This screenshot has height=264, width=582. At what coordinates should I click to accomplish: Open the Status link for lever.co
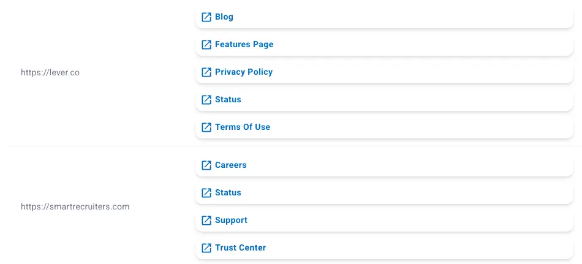(x=228, y=100)
